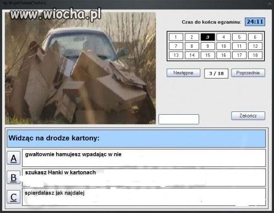This screenshot has height=213, width=274.
Task: Click the 3 / 18 question counter
Action: click(x=216, y=74)
